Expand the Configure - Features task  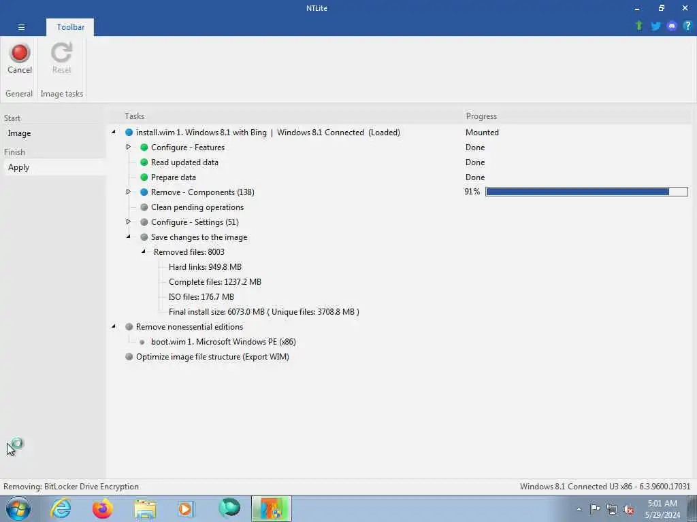(x=128, y=147)
